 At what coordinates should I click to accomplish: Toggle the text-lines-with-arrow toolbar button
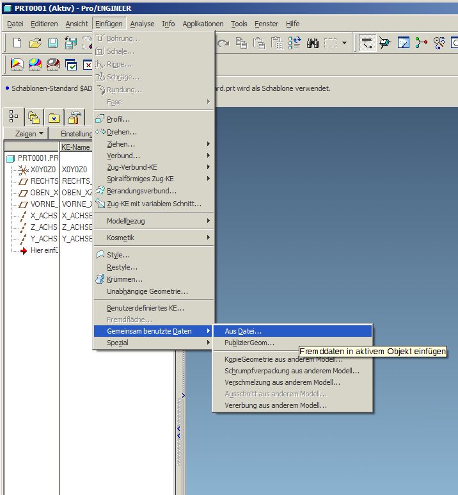point(367,43)
